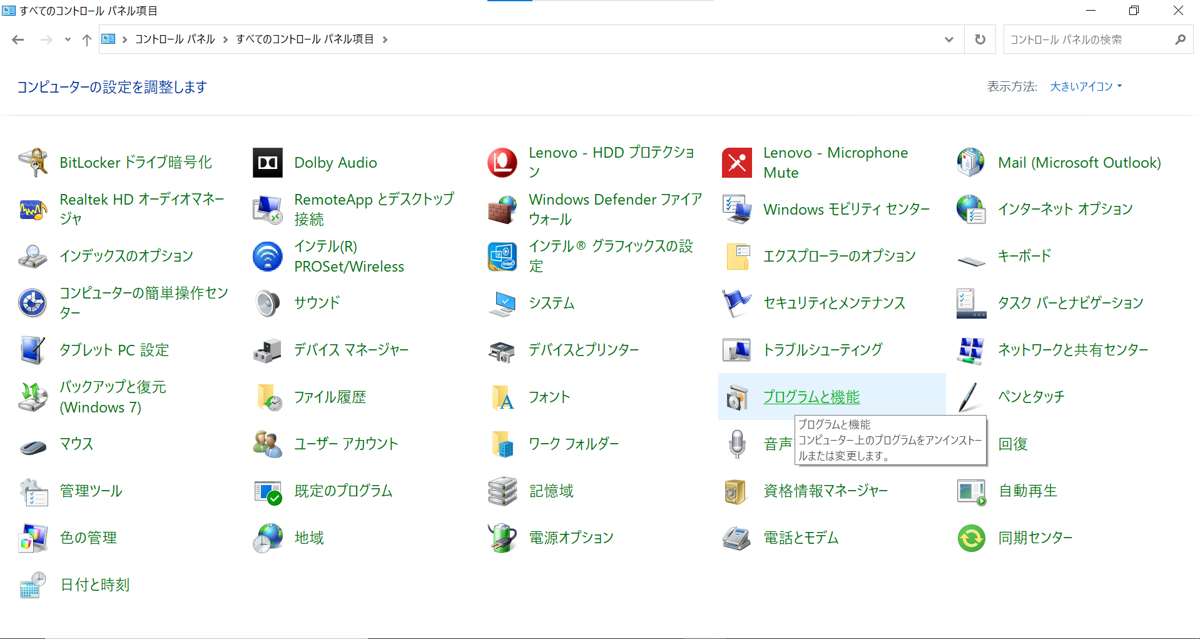Viewport: 1200px width, 639px height.
Task: Open the マウス link
Action: [x=76, y=444]
